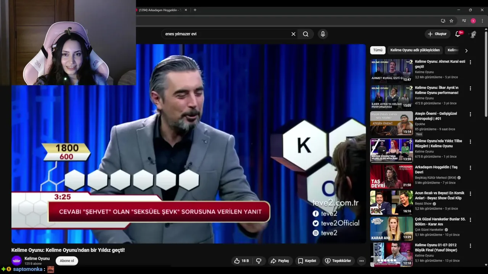The height and width of the screenshot is (274, 488).
Task: Click 'Beyaz Show' channel text
Action: coord(423,204)
